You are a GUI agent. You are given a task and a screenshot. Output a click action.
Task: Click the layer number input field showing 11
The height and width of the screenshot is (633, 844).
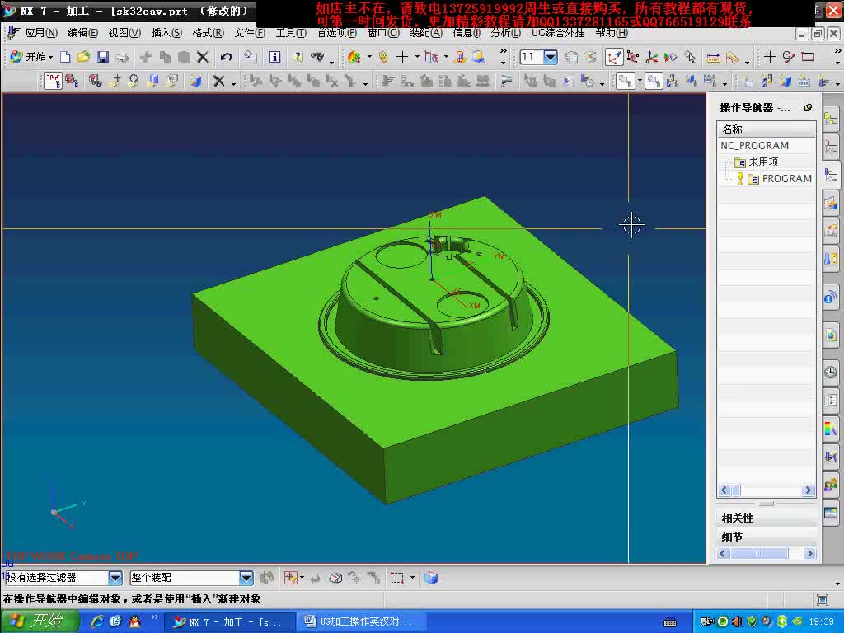click(x=532, y=57)
